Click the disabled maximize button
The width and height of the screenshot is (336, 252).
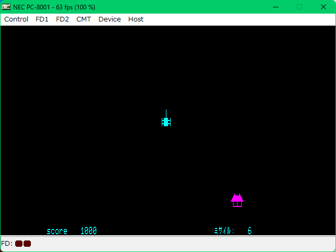pyautogui.click(x=299, y=7)
